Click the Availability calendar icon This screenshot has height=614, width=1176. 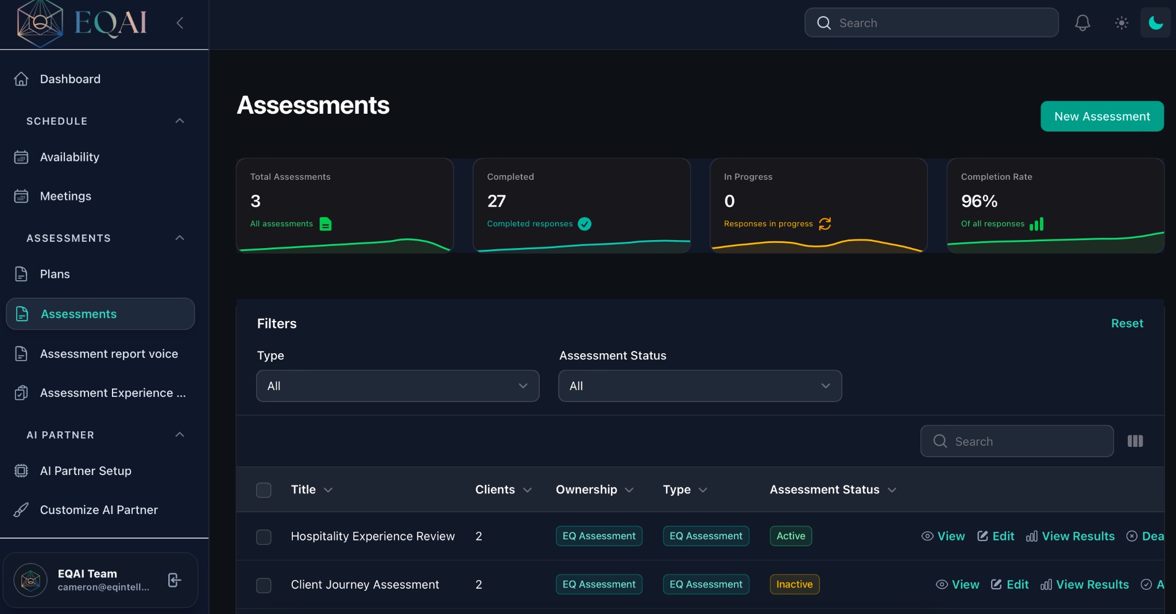[x=21, y=157]
